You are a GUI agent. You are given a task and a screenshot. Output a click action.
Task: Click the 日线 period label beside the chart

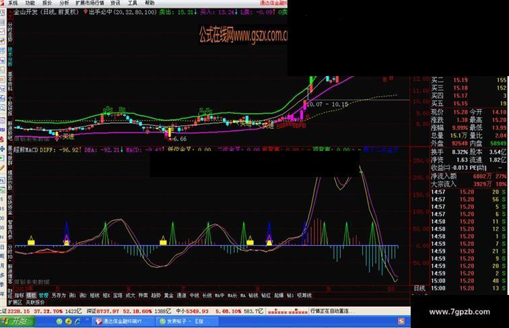coord(419,288)
